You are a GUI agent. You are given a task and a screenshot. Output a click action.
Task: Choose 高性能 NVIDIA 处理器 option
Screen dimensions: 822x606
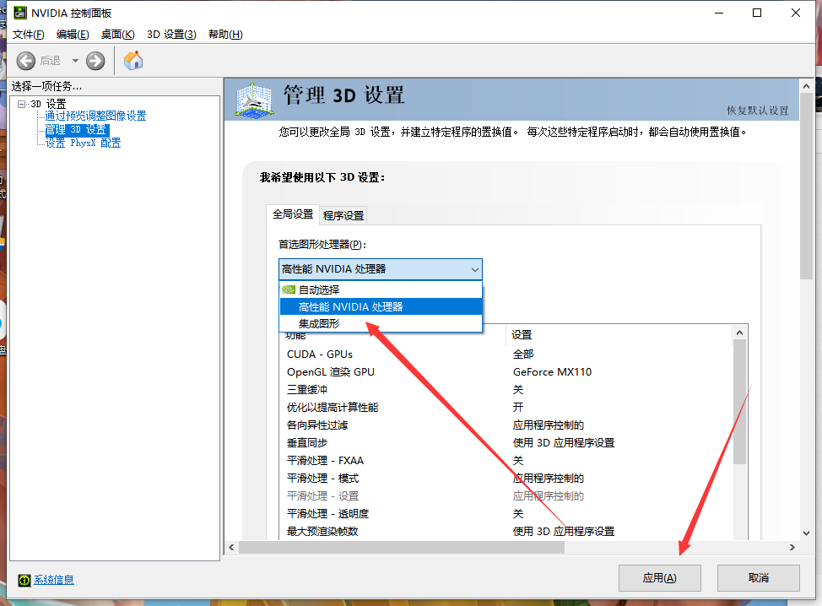381,306
